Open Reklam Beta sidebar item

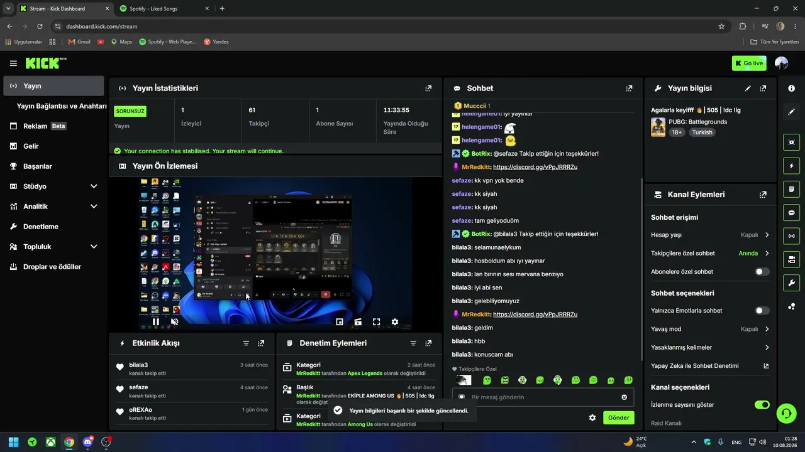[53, 126]
